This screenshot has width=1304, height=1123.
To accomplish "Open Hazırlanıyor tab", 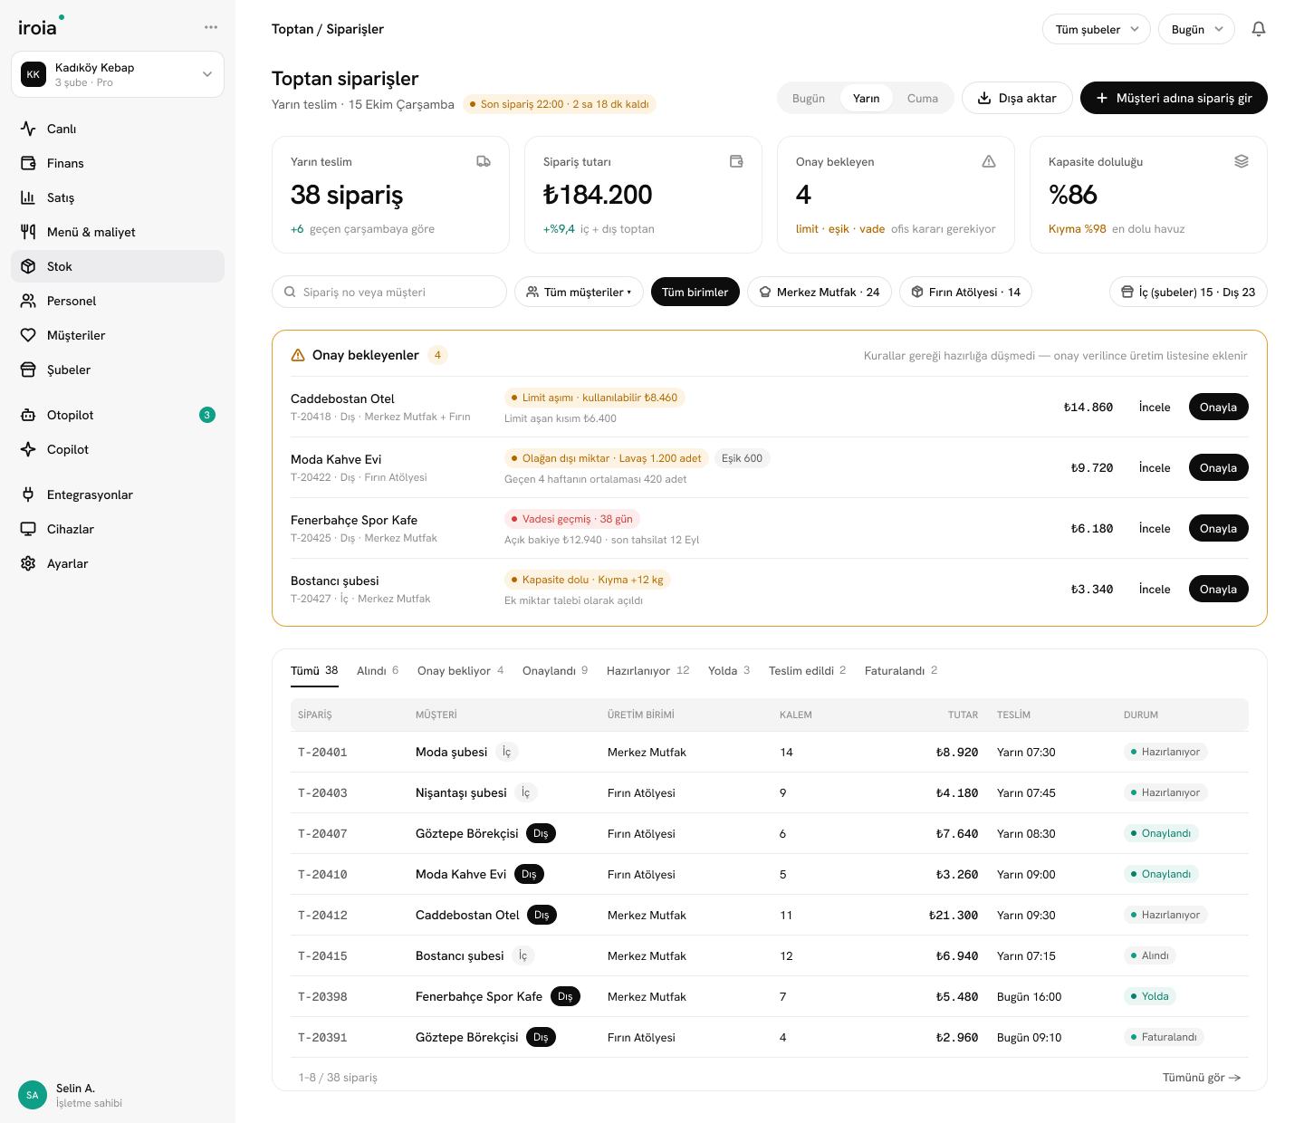I will coord(648,670).
